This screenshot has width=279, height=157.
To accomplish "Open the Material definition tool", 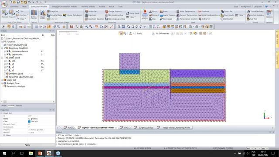I will [x=4, y=14].
